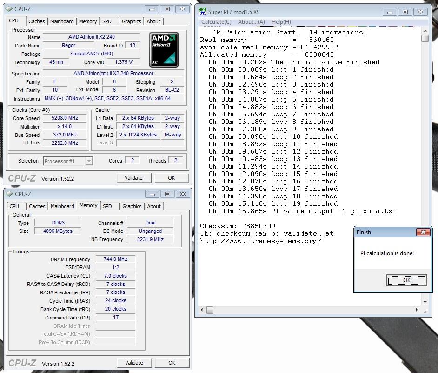Click the Multiplier value x 14.0
This screenshot has height=373, width=438.
pos(65,127)
